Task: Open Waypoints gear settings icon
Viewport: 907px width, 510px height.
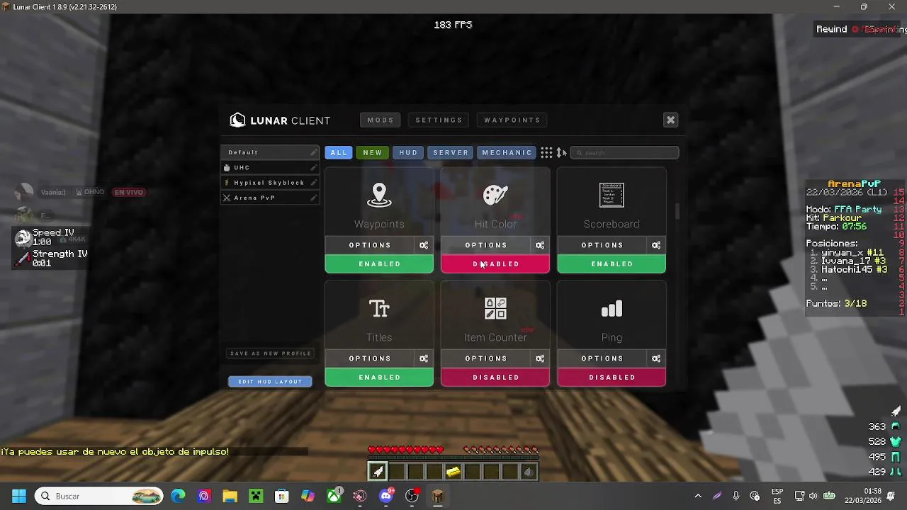Action: 424,245
